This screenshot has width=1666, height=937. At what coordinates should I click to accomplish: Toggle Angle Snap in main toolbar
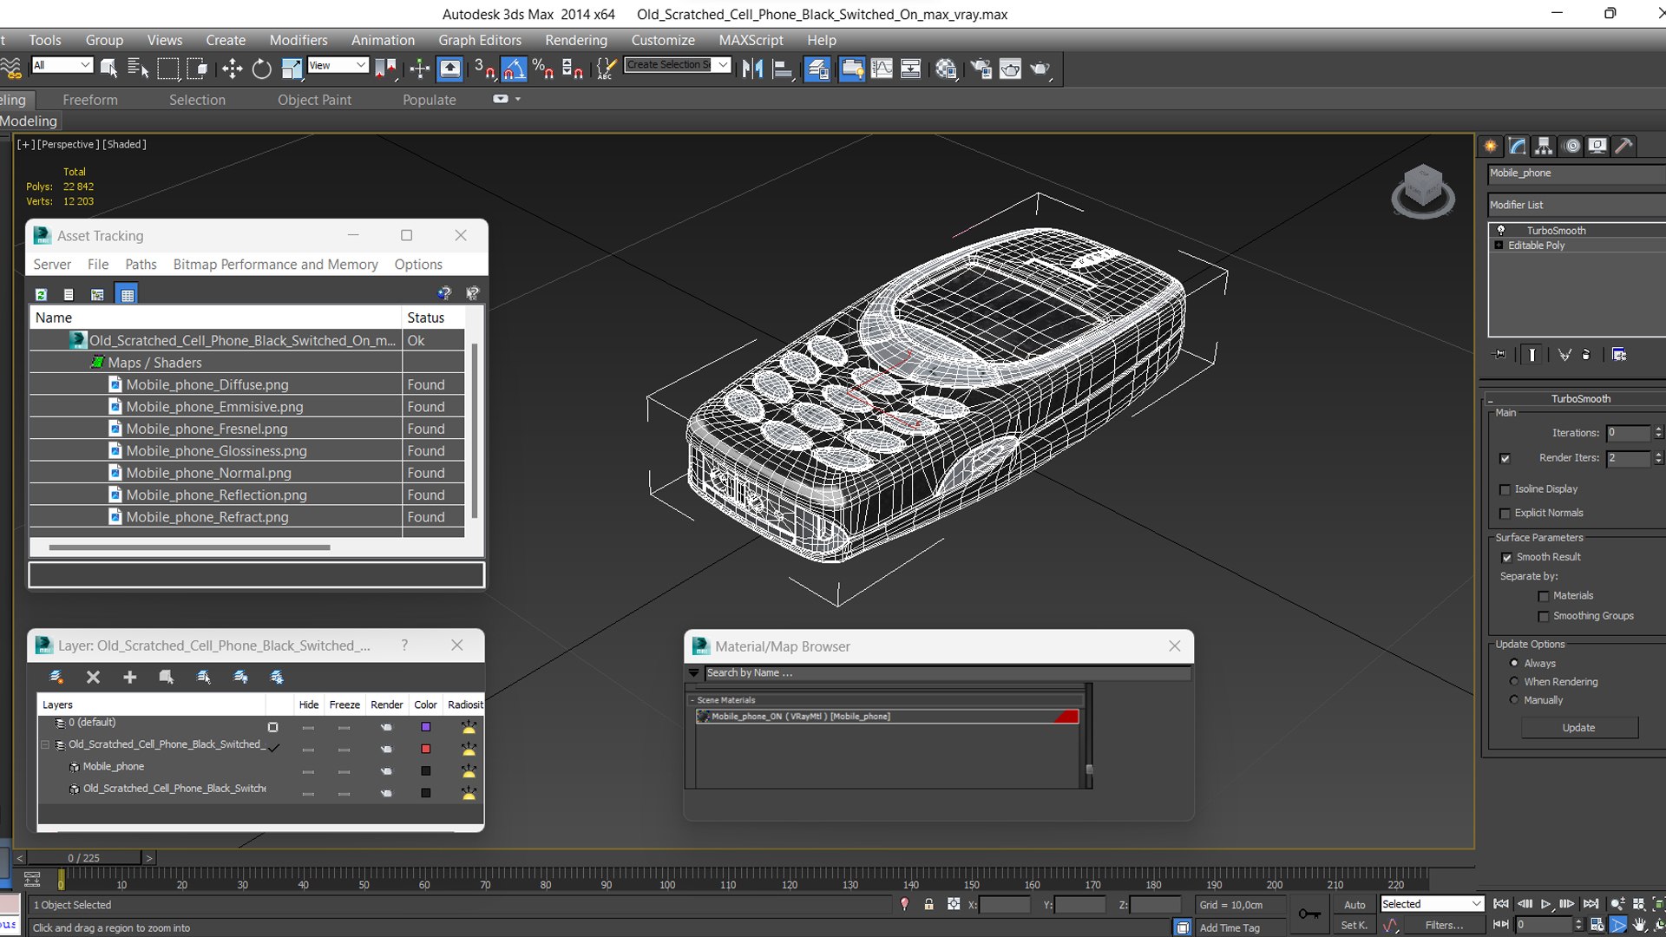[514, 69]
